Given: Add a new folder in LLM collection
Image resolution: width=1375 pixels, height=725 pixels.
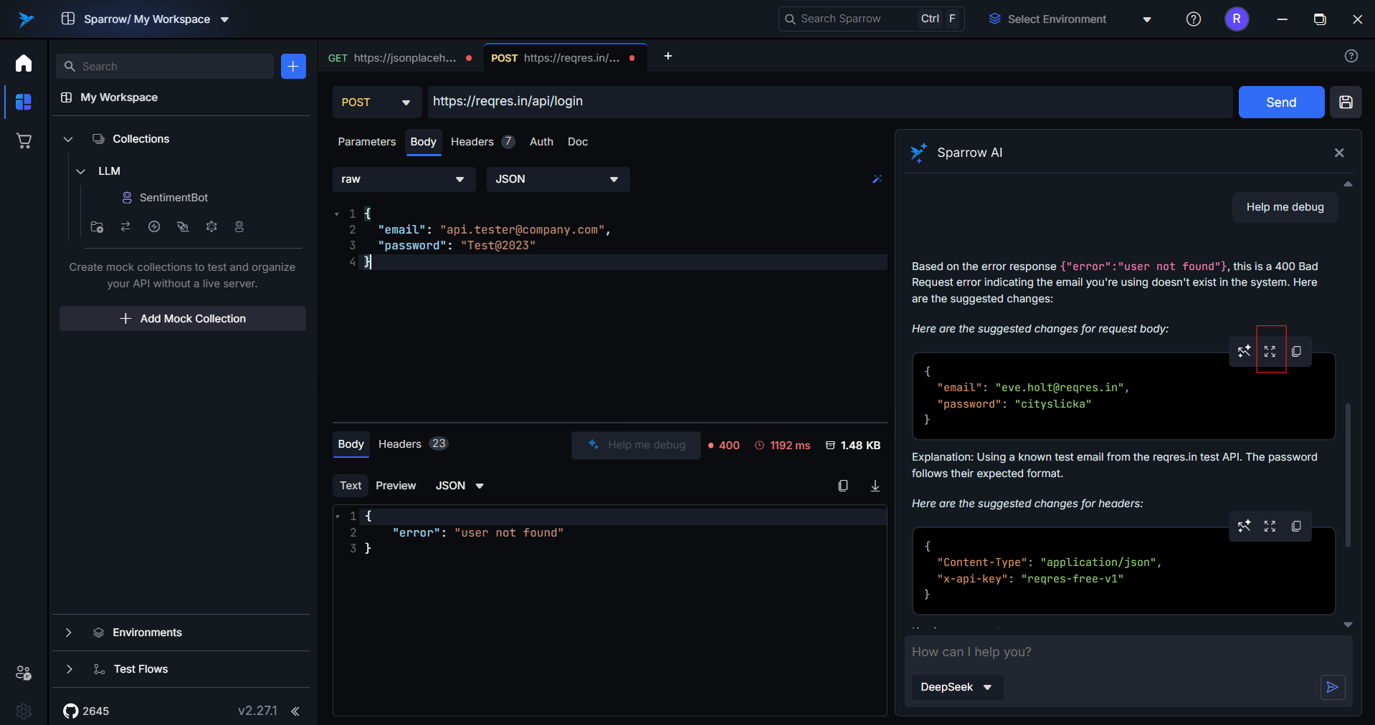Looking at the screenshot, I should (x=97, y=227).
